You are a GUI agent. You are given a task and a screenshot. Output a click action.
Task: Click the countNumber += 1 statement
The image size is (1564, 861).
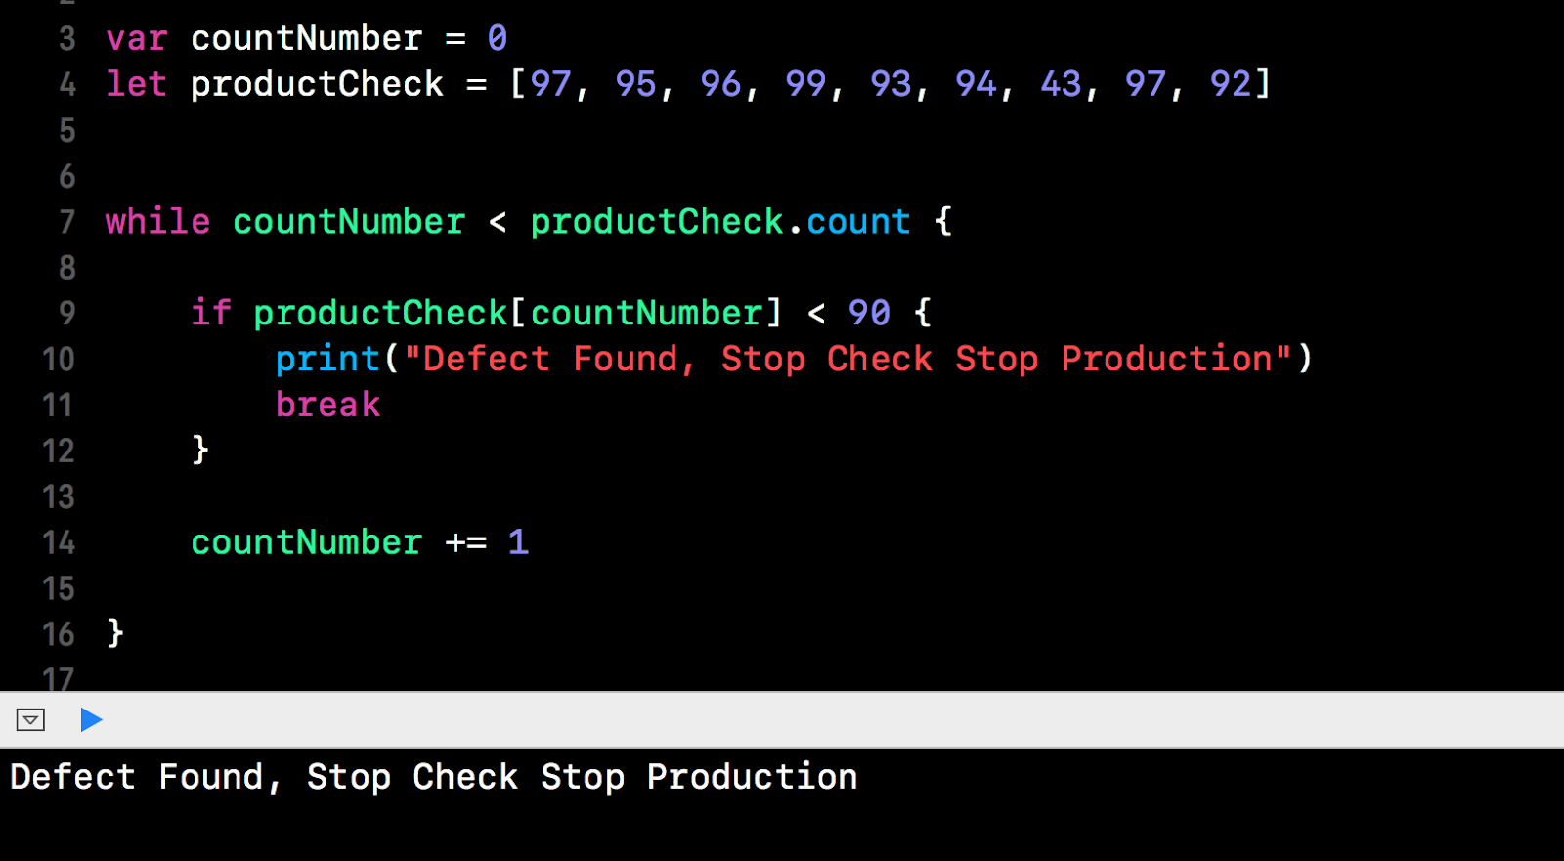pos(360,542)
